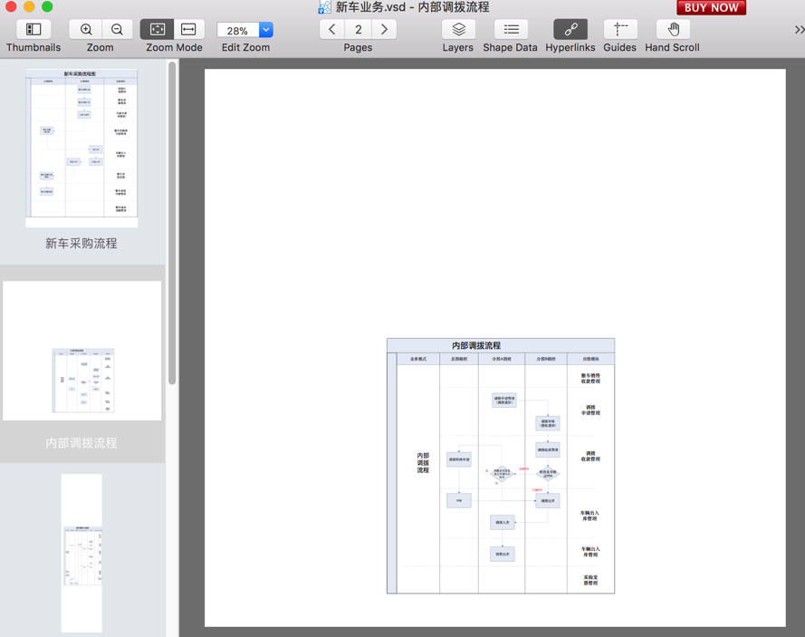Go to the next page arrow

point(384,29)
